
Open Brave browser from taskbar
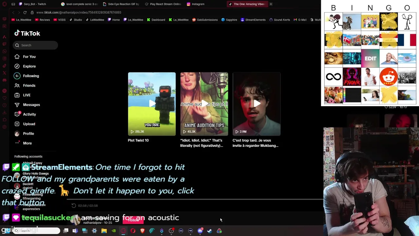coord(142,231)
